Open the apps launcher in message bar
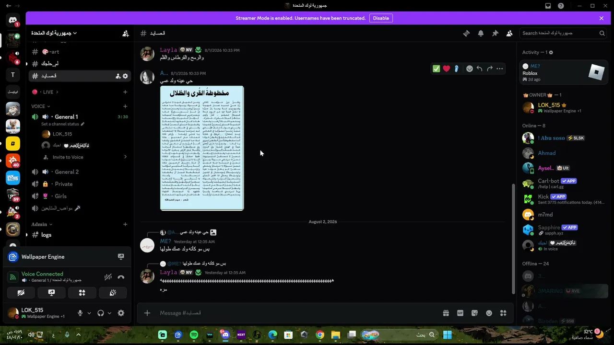This screenshot has height=345, width=614. coord(503,313)
